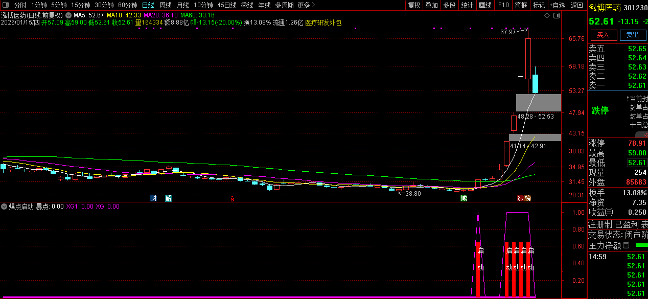This screenshot has height=299, width=648.
Task: Click the red $ marker on chart
Action: pyautogui.click(x=233, y=198)
